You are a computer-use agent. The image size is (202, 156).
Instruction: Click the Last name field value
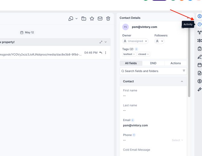coord(124,111)
